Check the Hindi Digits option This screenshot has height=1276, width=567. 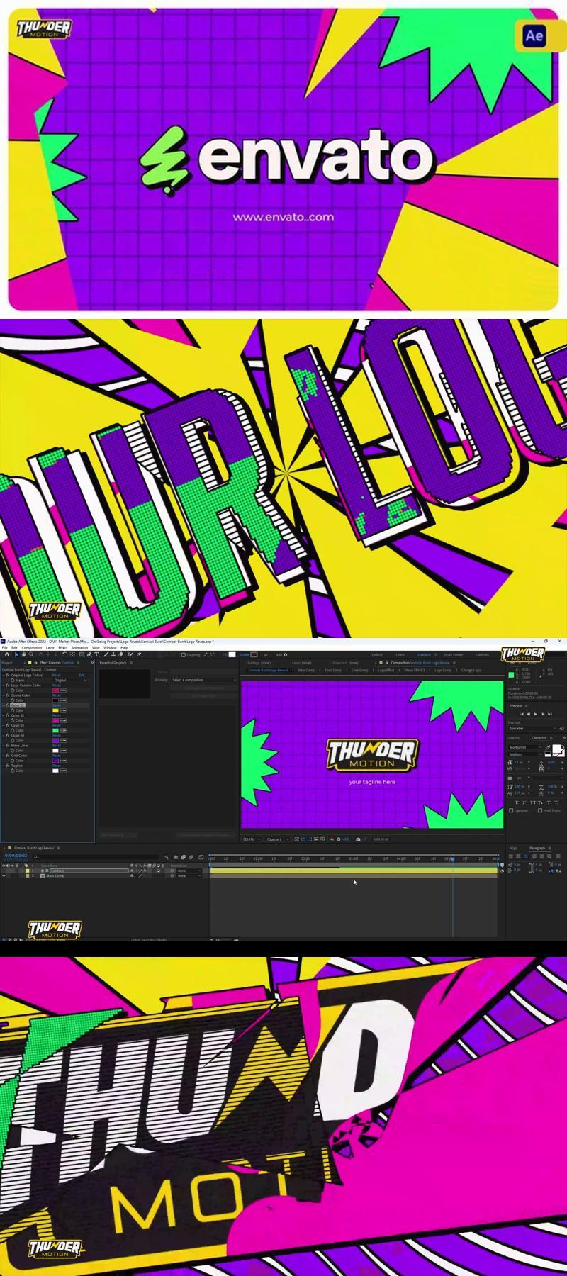point(540,810)
